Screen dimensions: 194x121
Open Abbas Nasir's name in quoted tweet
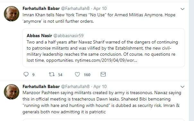point(39,36)
